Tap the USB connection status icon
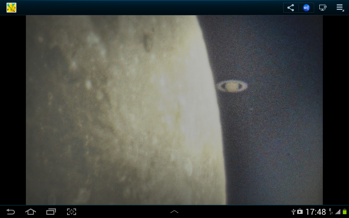Image resolution: width=349 pixels, height=218 pixels. coord(293,212)
